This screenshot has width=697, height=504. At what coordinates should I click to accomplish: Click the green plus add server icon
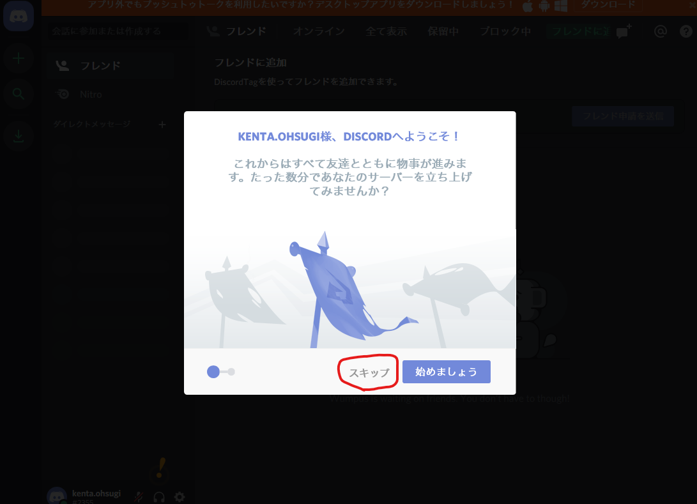click(19, 58)
